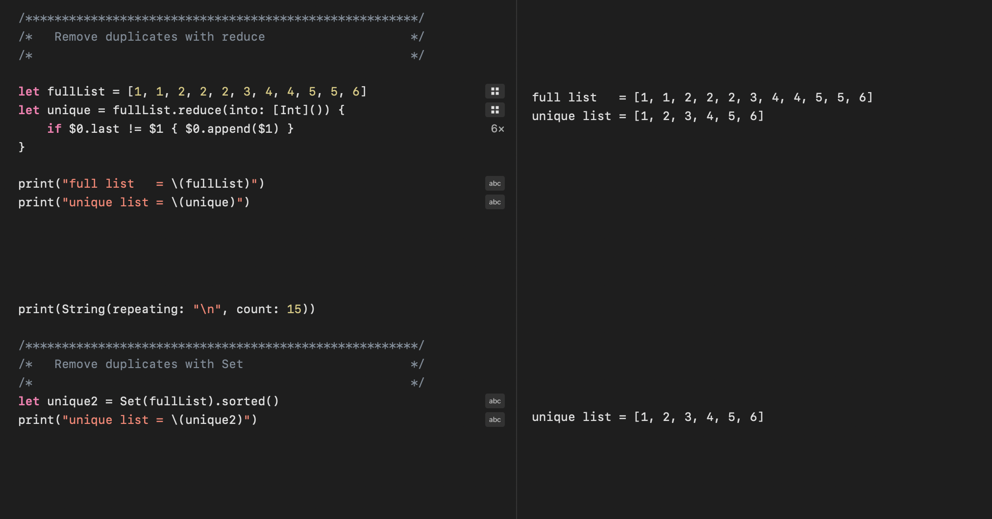
Task: Click console line "unique list" below full list
Action: (648, 116)
